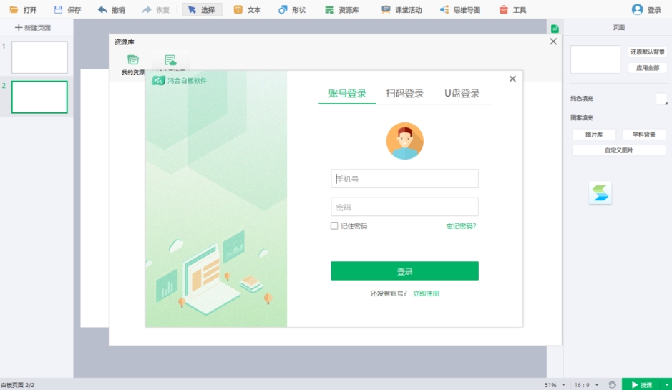Open 我的资源 in the 资源库 window

(133, 64)
